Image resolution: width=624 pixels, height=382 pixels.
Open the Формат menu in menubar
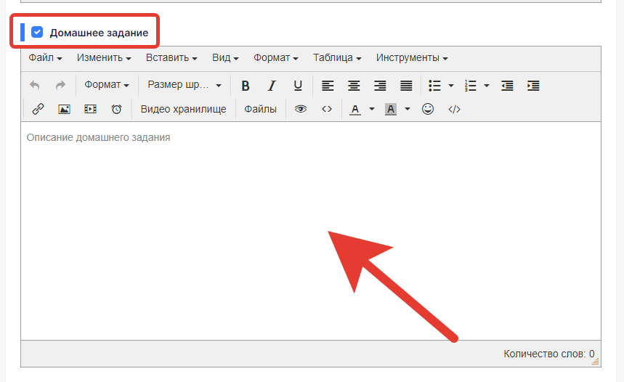(x=276, y=58)
